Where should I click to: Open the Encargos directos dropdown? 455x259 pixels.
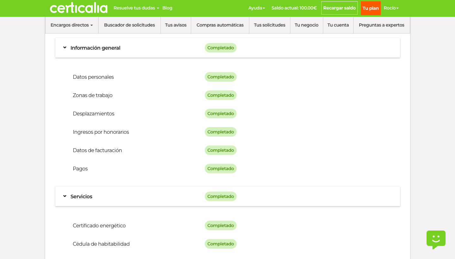click(72, 25)
